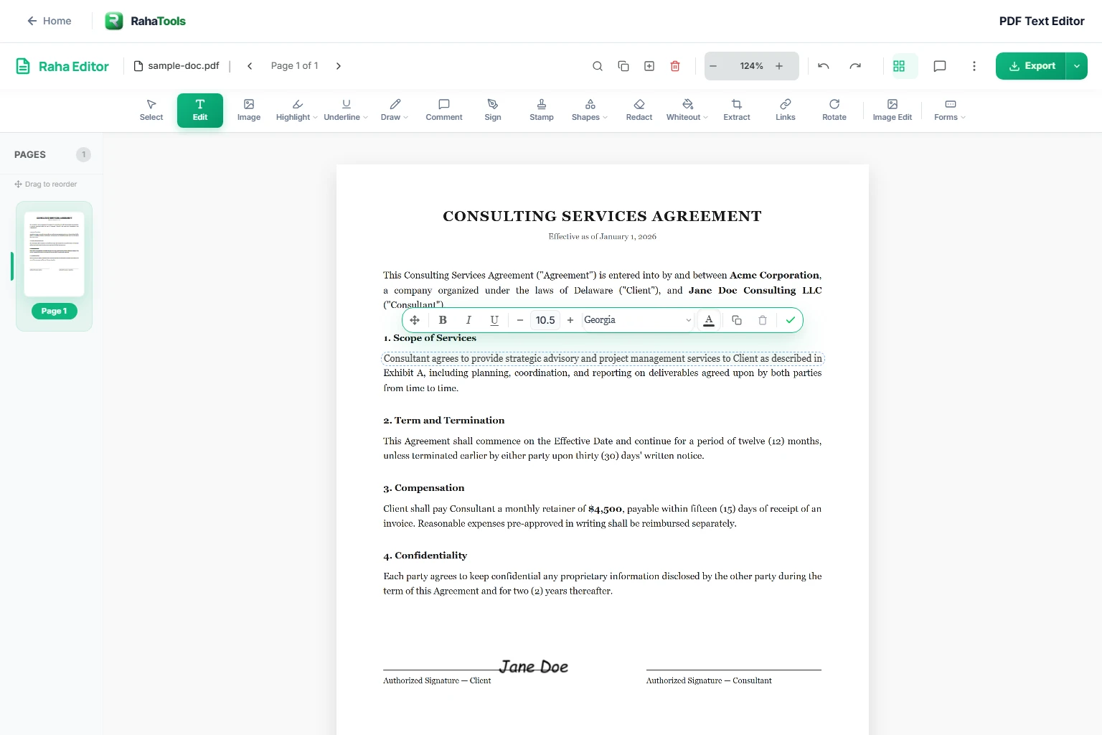Expand the Shapes tool options arrow

coord(606,118)
